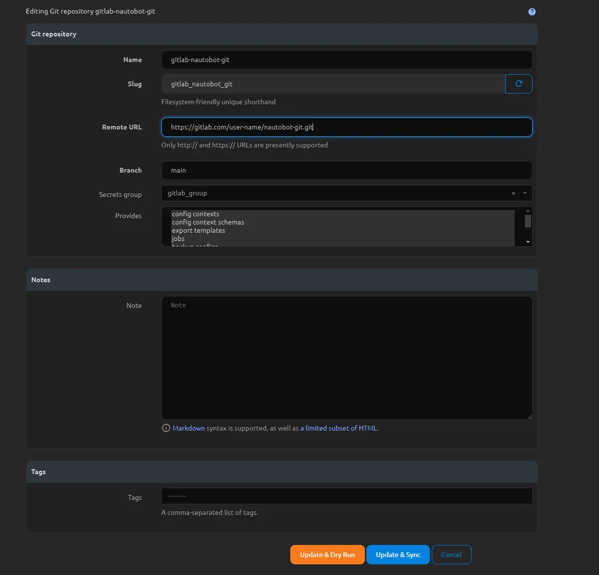This screenshot has height=575, width=599.
Task: Focus the Branch input field
Action: (347, 170)
